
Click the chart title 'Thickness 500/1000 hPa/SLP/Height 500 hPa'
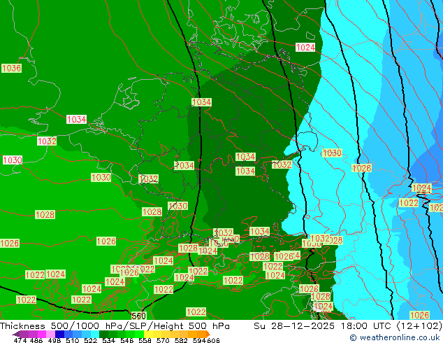click(115, 326)
